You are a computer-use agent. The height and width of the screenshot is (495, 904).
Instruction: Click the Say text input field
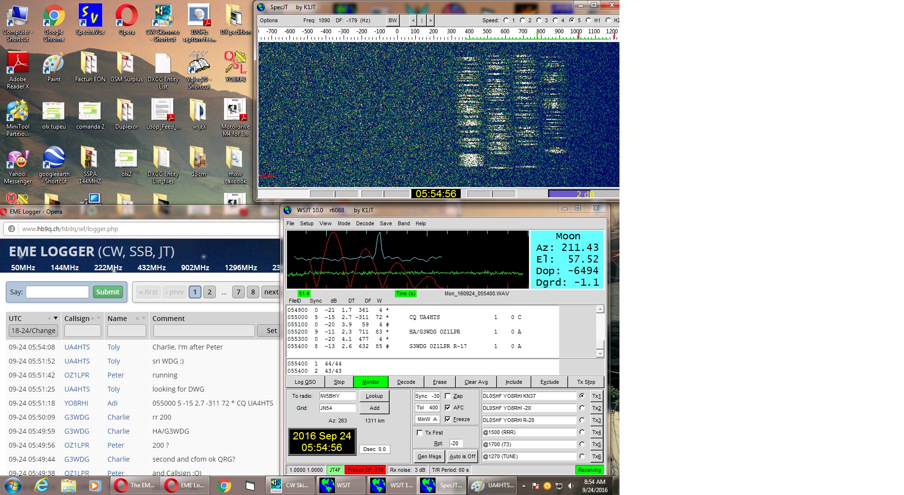[57, 292]
